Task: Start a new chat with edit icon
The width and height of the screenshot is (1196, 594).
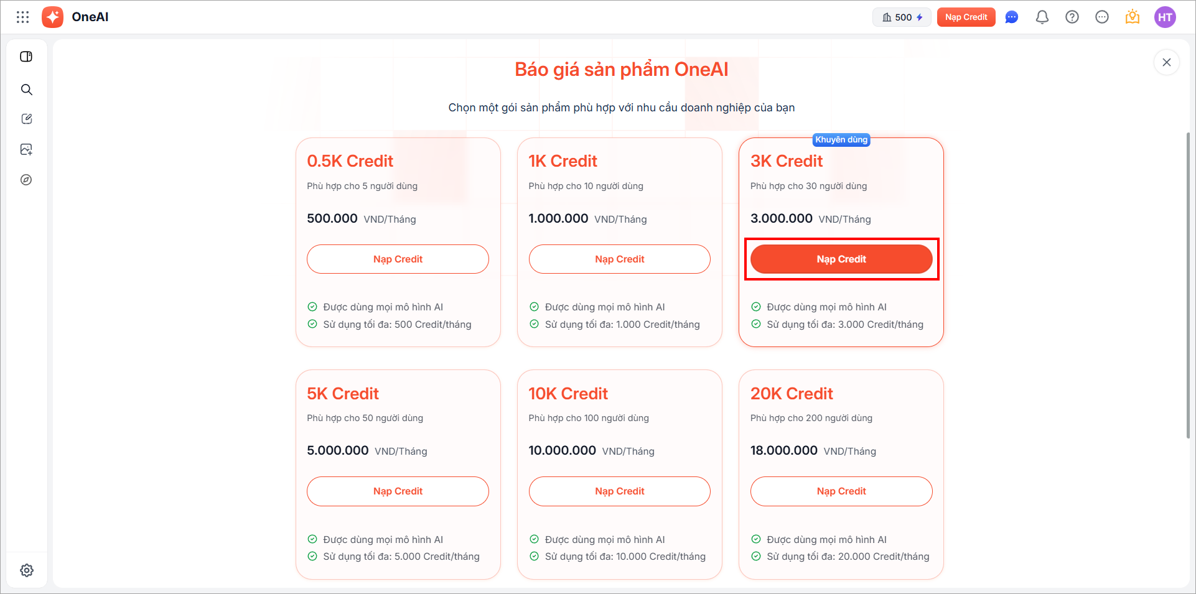Action: tap(26, 119)
